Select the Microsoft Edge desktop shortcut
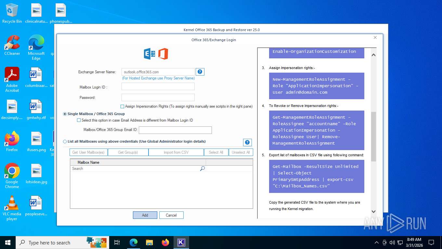Screen dimensions: 442x249 coord(36,47)
